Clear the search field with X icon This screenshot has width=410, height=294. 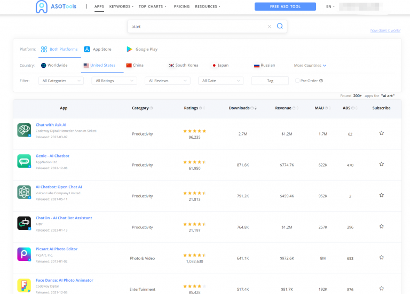269,26
